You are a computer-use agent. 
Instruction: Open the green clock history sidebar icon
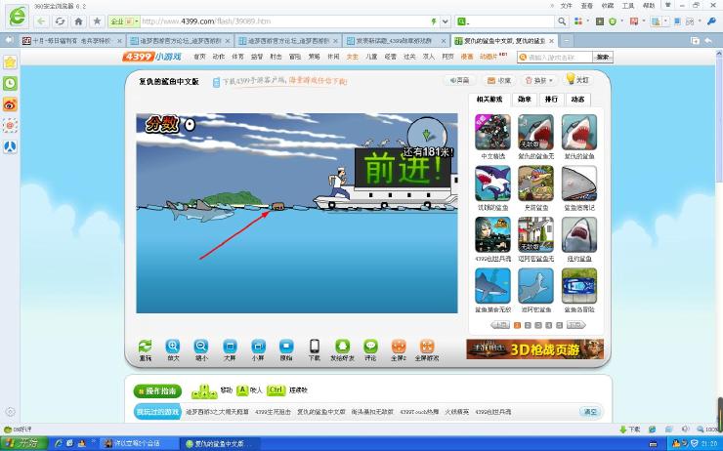coord(10,83)
